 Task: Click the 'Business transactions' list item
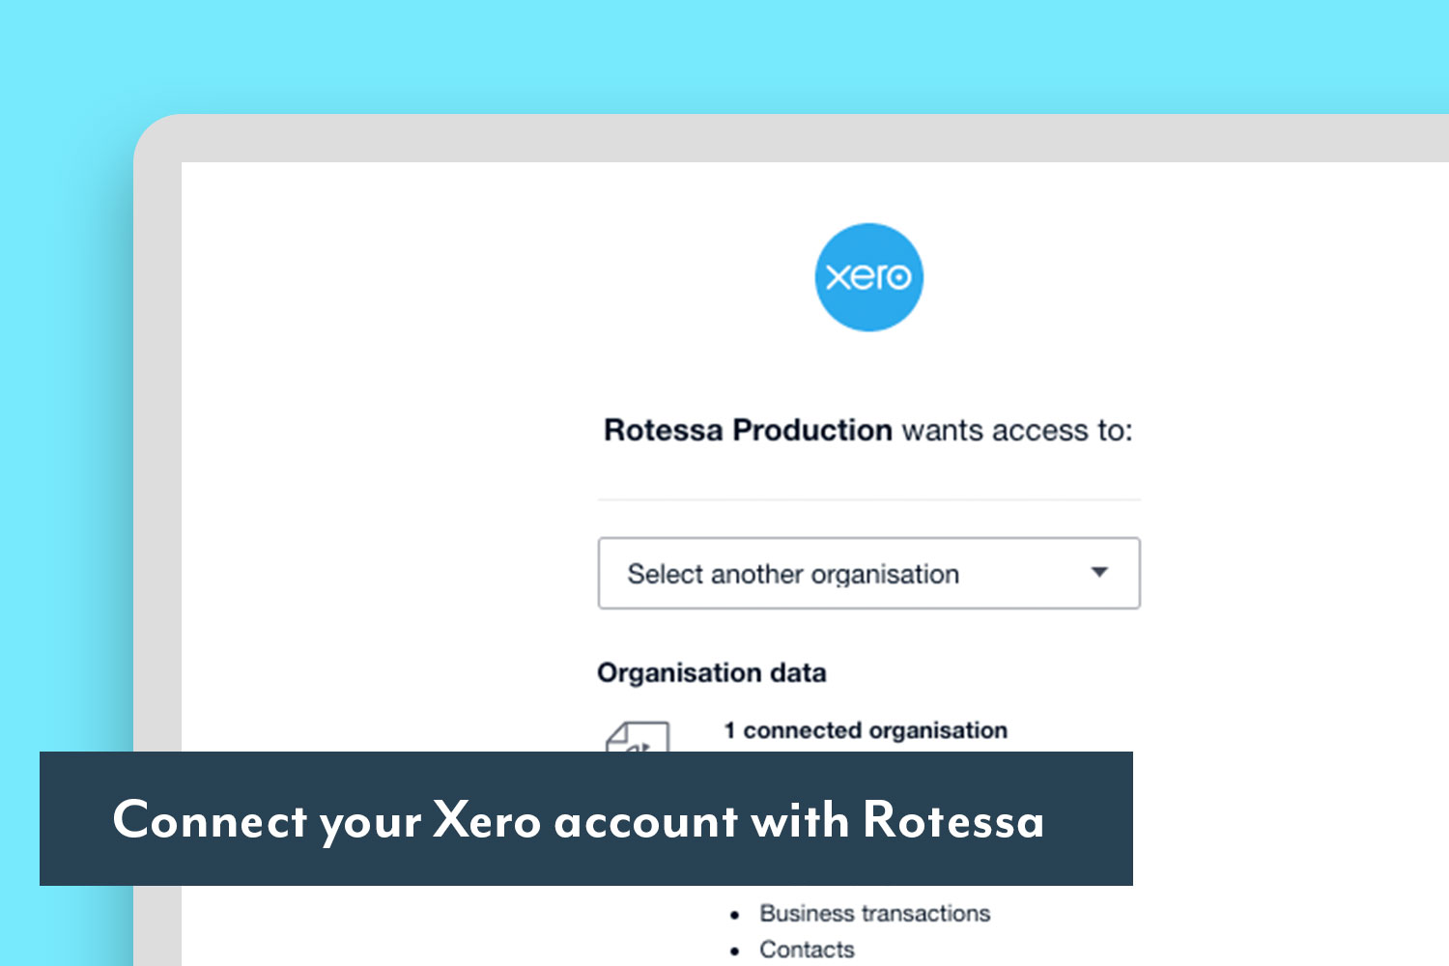click(874, 913)
